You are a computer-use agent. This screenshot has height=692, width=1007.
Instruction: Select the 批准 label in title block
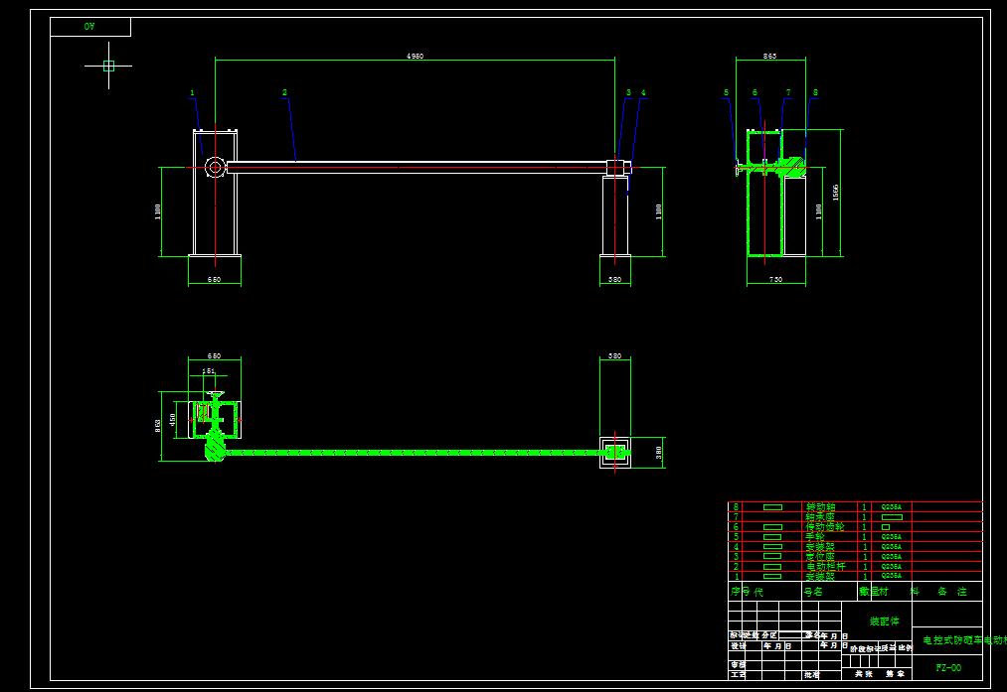click(x=812, y=675)
